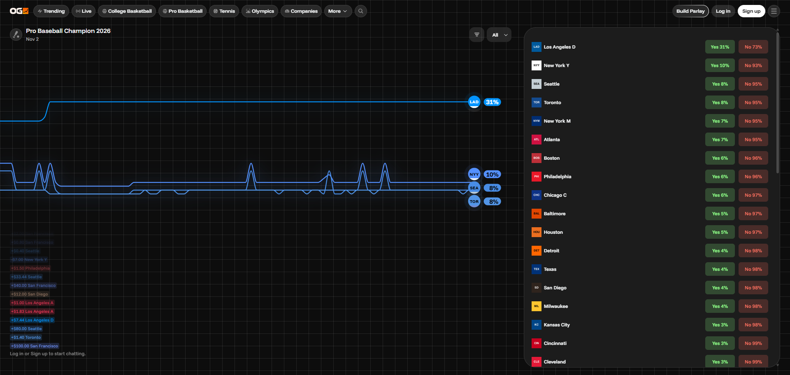
Task: Click the KC team logo in list
Action: coord(537,325)
